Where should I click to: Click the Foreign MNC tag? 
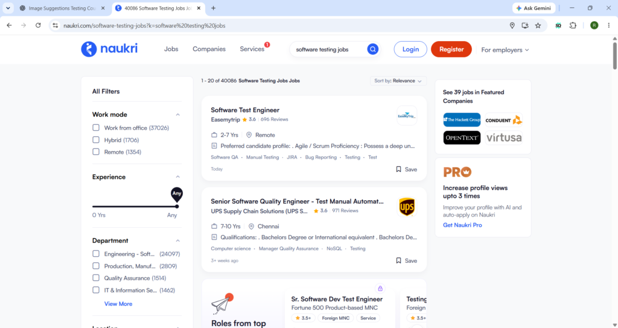pos(336,318)
